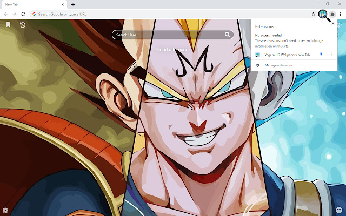Click the magnifier icon in the Search Here box
Screen dimensions: 346x216
pos(227,35)
